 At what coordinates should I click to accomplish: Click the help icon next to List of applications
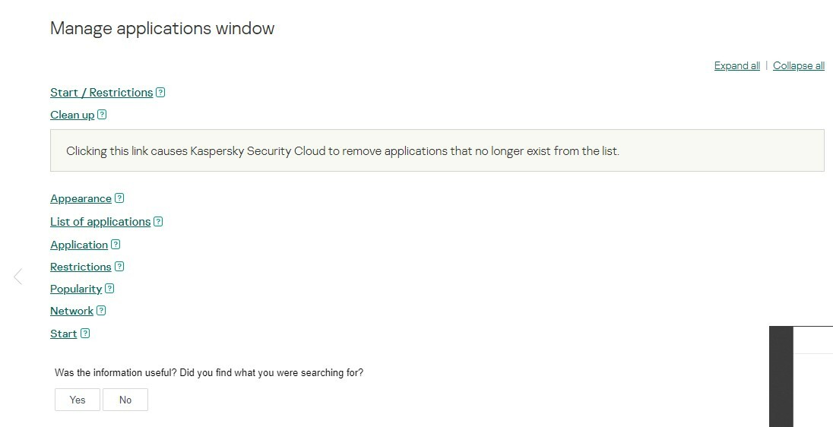[x=158, y=222]
